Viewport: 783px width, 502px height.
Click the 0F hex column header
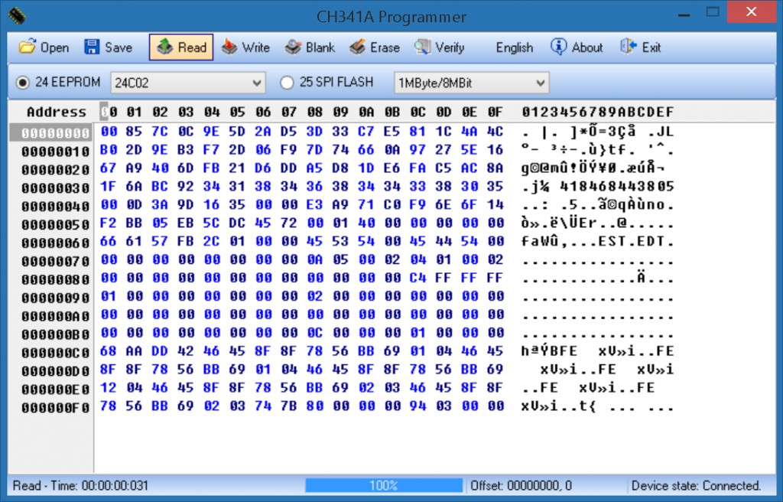495,112
